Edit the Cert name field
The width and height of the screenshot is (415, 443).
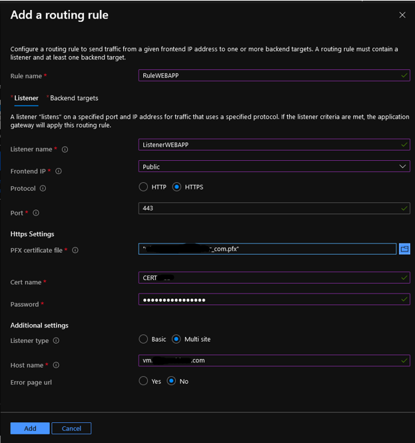coord(274,278)
